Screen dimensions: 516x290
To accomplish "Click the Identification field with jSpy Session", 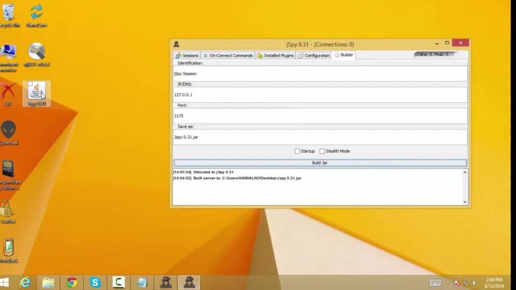I will click(x=320, y=74).
